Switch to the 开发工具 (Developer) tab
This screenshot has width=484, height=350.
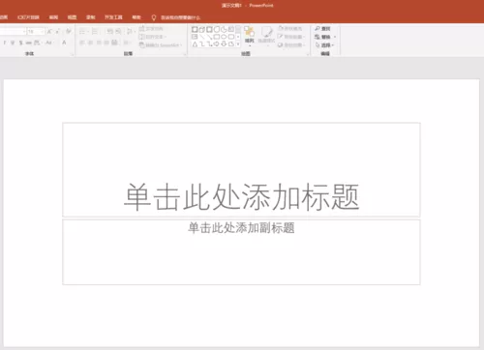point(113,17)
